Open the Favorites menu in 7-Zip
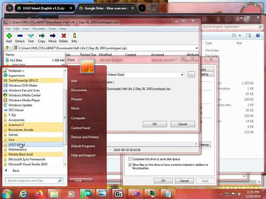Screen dimensions: 266x199 (39, 29)
